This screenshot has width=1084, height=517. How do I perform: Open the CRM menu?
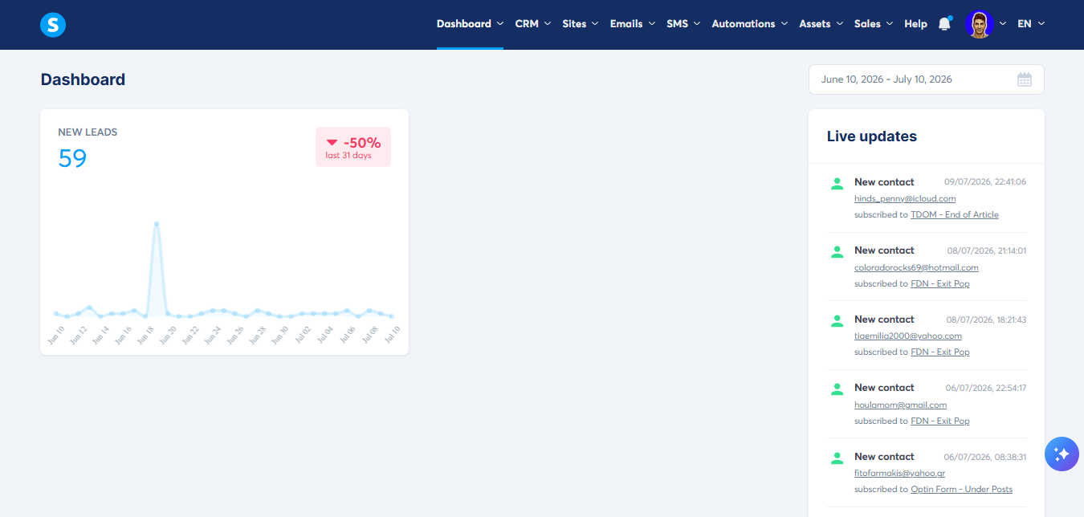(527, 24)
